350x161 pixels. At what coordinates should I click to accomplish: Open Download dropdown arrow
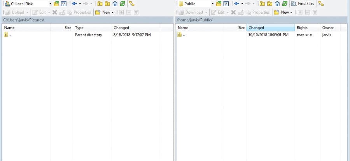pyautogui.click(x=206, y=12)
